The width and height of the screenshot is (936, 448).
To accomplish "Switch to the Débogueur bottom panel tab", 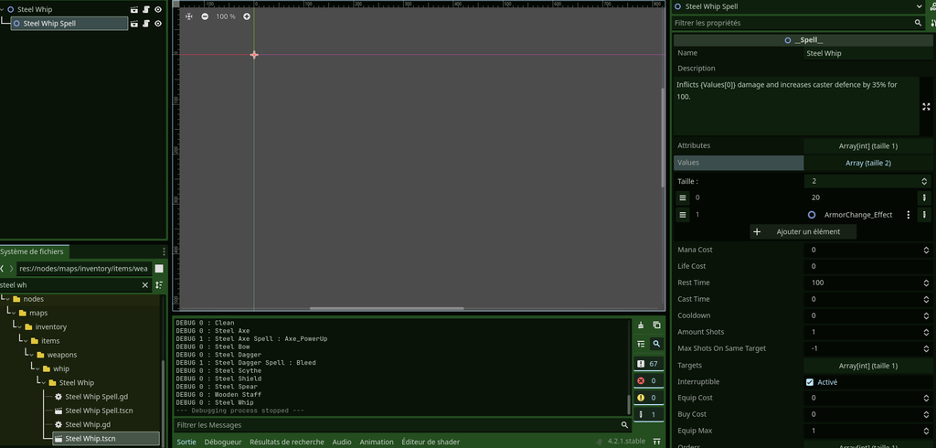I will point(222,442).
